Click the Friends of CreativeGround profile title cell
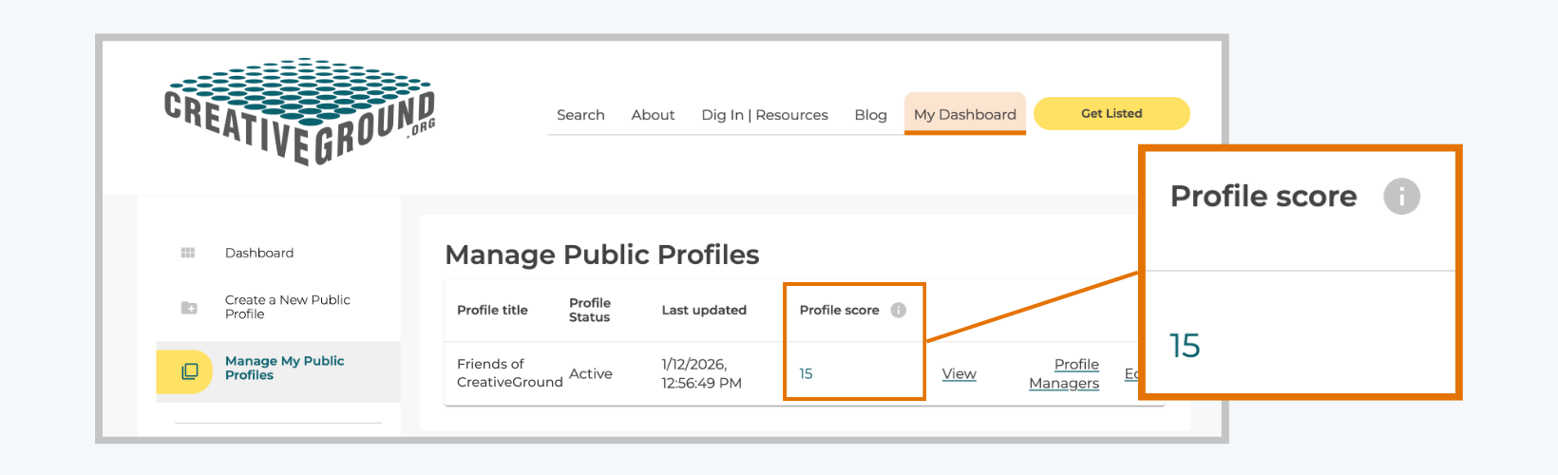The height and width of the screenshot is (475, 1558). pyautogui.click(x=510, y=373)
